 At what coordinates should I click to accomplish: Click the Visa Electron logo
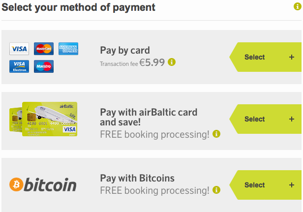19,66
